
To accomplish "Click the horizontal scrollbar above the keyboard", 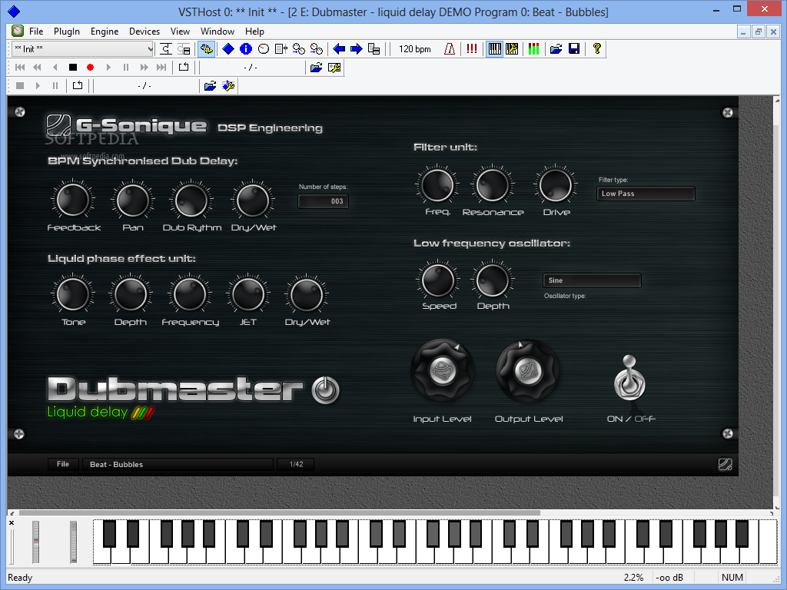I will (x=280, y=512).
